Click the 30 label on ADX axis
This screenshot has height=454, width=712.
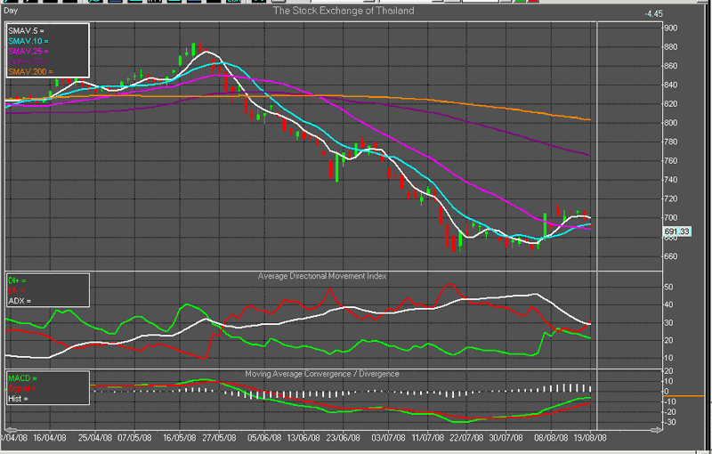(x=668, y=323)
